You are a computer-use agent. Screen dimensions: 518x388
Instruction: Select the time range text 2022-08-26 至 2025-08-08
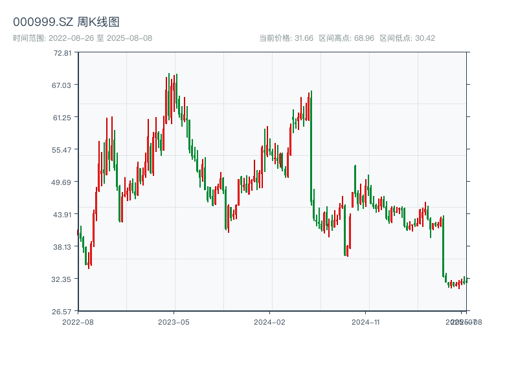point(100,38)
